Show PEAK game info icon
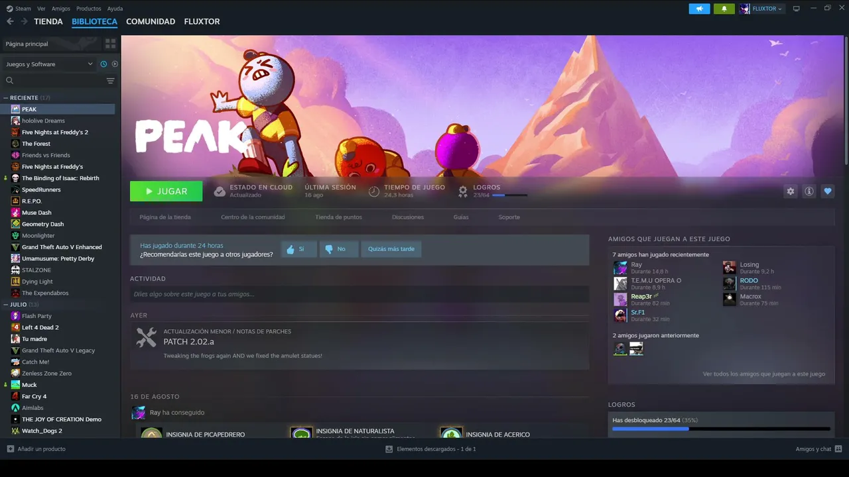The image size is (849, 477). [x=809, y=191]
